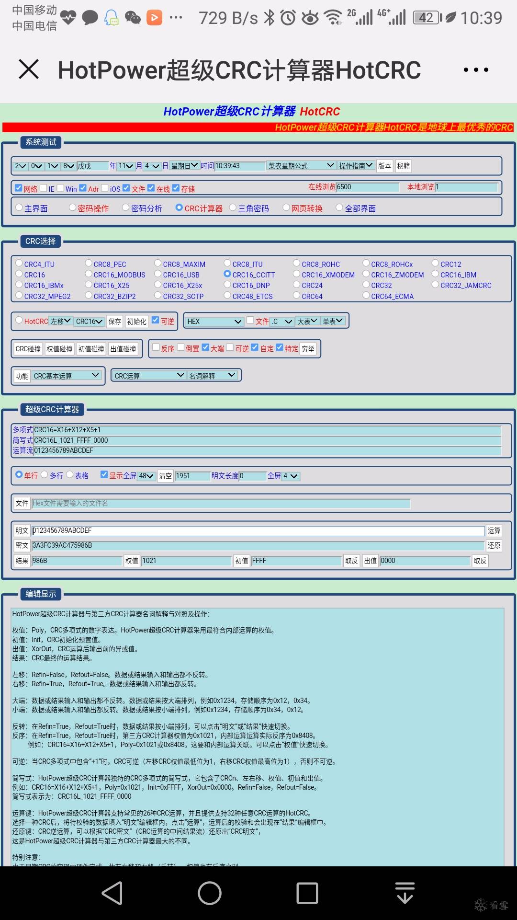Expand the 星期日 weekday dropdown
The height and width of the screenshot is (920, 517).
(184, 165)
